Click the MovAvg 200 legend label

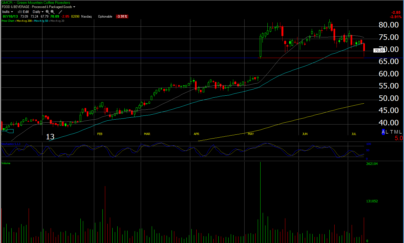pyautogui.click(x=24, y=21)
